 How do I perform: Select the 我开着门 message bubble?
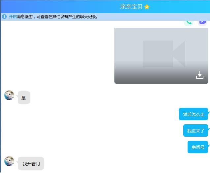[x=31, y=163]
